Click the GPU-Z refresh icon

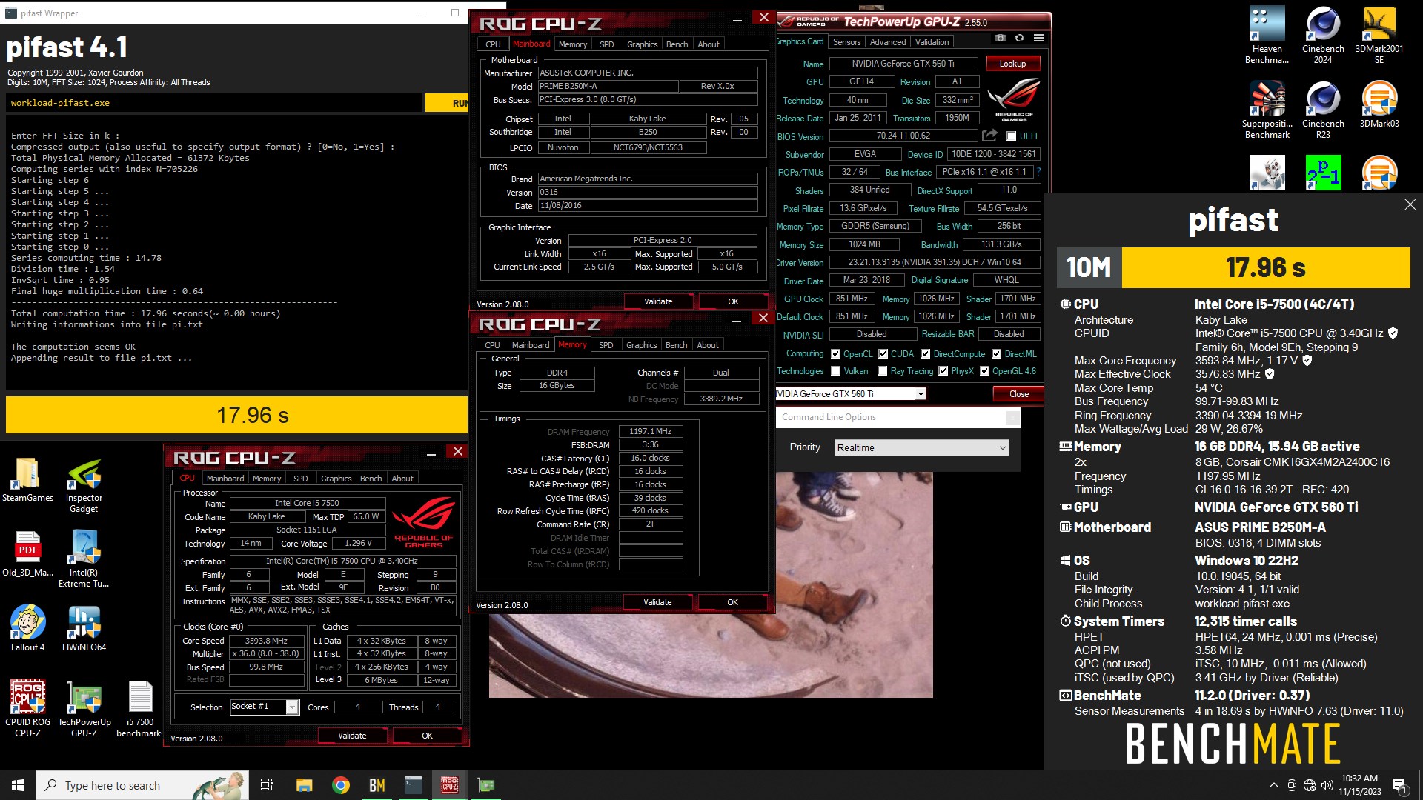tap(1020, 38)
